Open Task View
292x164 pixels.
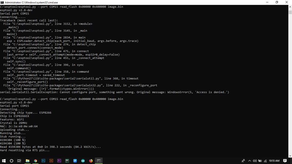[19, 161]
